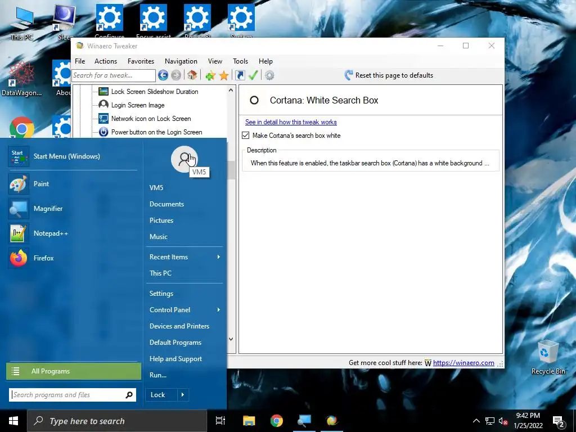This screenshot has height=432, width=576.
Task: Open the VM5 user folder link
Action: (x=156, y=188)
